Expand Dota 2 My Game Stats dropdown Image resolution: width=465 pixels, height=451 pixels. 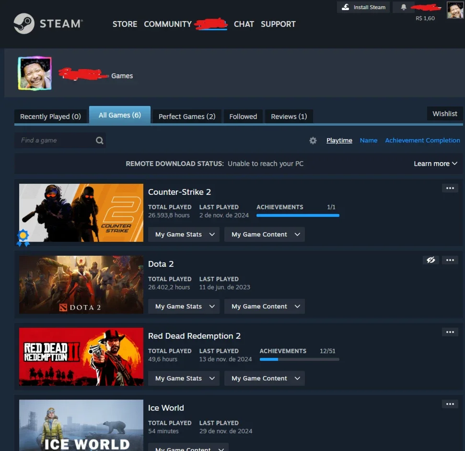point(184,306)
